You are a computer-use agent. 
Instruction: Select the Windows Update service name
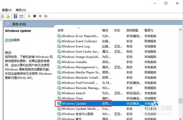pyautogui.click(x=74, y=103)
